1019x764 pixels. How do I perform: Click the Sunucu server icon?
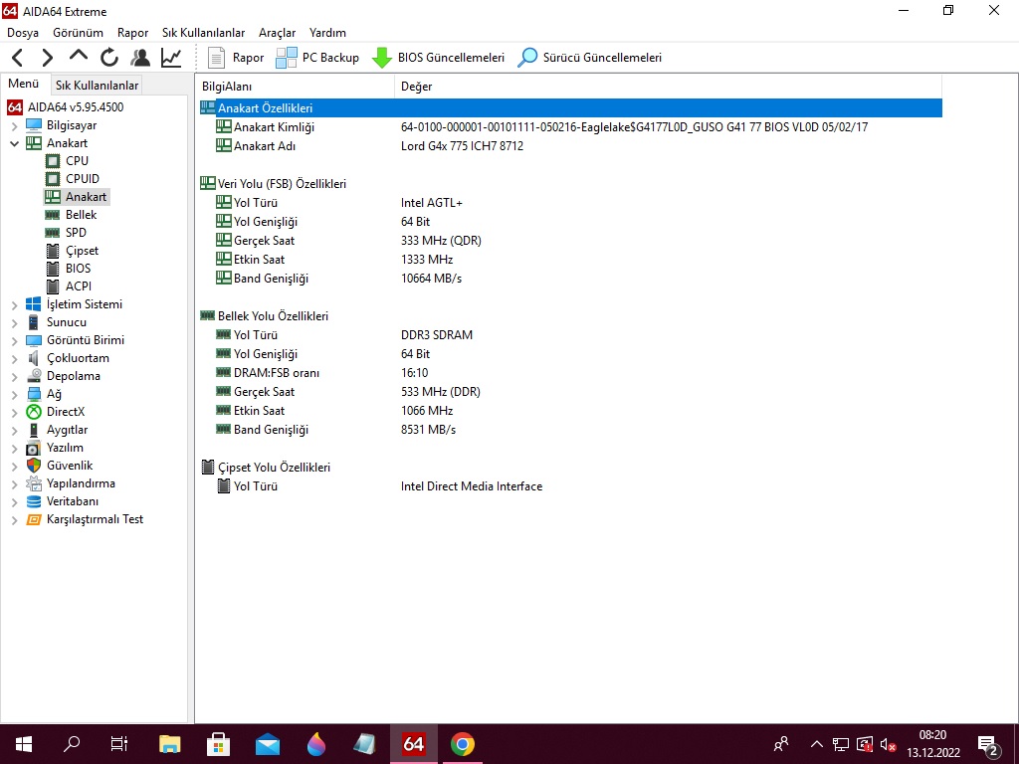[33, 322]
